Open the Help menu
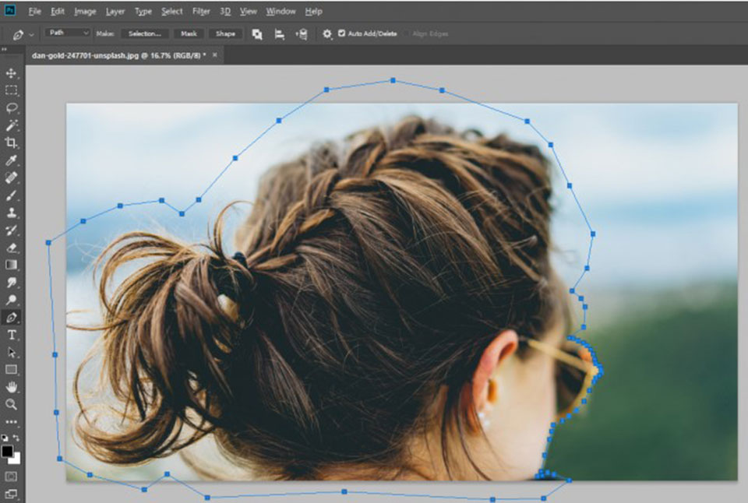Image resolution: width=748 pixels, height=503 pixels. coord(313,11)
